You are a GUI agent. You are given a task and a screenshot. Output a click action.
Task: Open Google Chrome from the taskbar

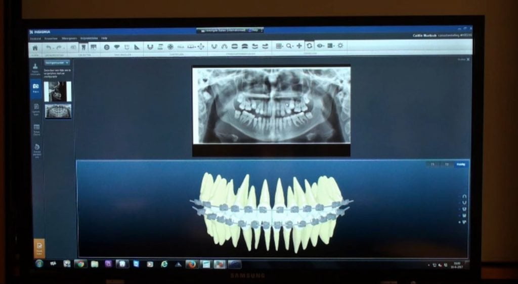(x=80, y=264)
